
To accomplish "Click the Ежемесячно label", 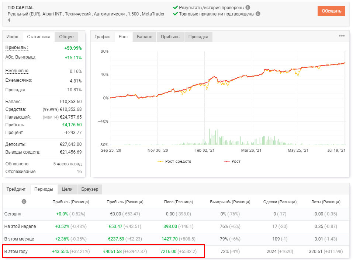I will (19, 80).
